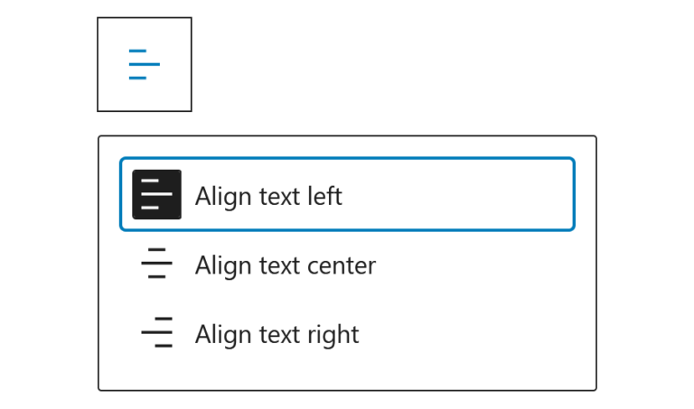The height and width of the screenshot is (409, 694).
Task: Click the blue align text toolbar button
Action: click(145, 65)
